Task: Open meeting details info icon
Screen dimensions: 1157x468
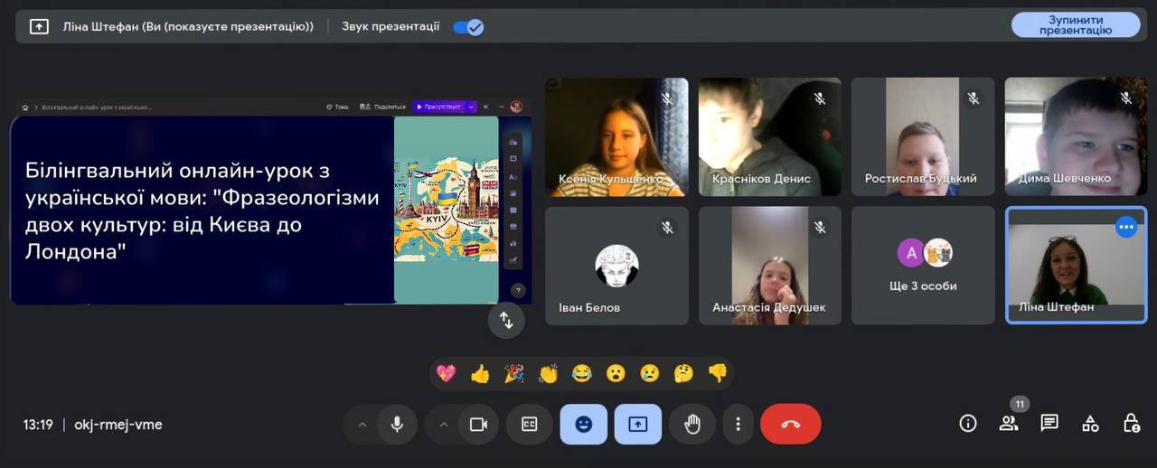Action: [968, 424]
